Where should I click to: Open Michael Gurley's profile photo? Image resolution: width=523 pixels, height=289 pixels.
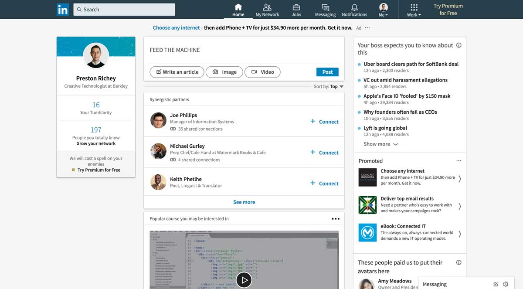(x=158, y=151)
